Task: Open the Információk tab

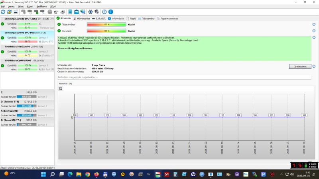Action: pyautogui.click(x=116, y=18)
